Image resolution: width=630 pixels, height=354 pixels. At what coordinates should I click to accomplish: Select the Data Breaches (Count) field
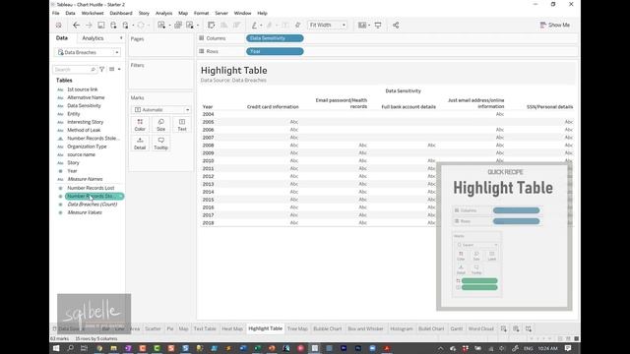coord(93,205)
